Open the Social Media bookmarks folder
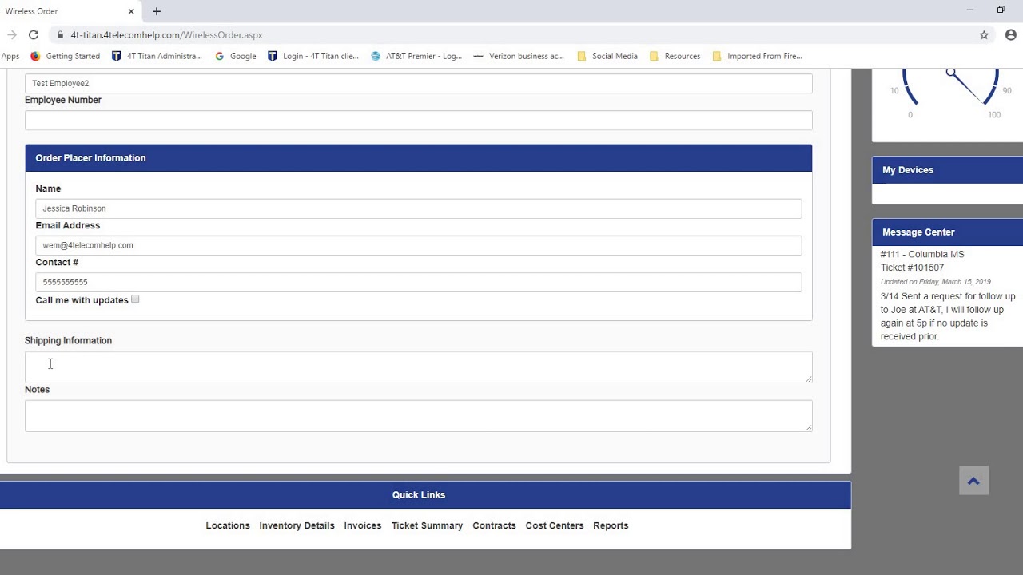This screenshot has width=1023, height=575. tap(607, 56)
